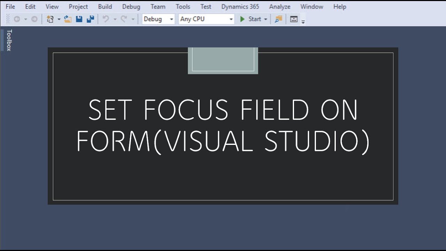Click the Start debugging button
446x251 pixels.
point(250,19)
